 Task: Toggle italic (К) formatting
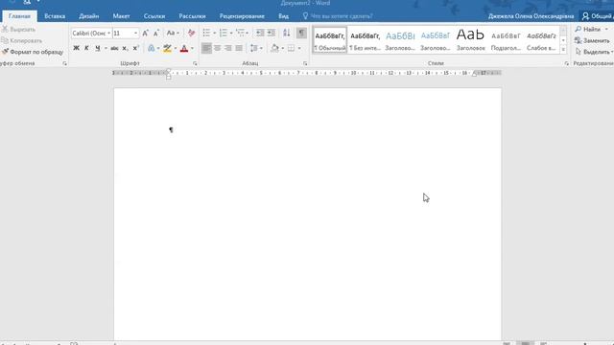point(86,48)
